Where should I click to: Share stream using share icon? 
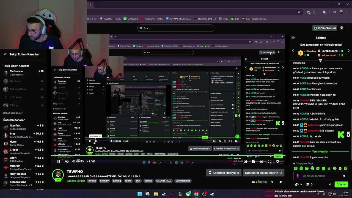(x=272, y=182)
